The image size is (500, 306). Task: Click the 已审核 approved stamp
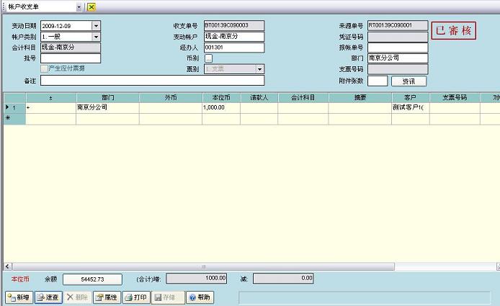pos(454,32)
